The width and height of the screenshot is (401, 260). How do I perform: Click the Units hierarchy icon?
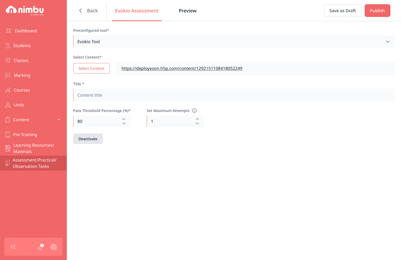coord(8,105)
